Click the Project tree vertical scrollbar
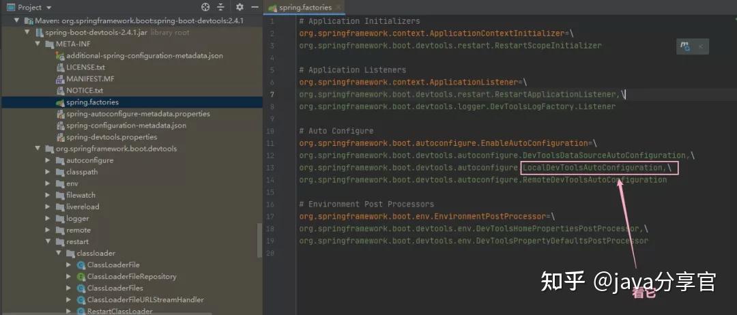The image size is (737, 315). point(259,239)
